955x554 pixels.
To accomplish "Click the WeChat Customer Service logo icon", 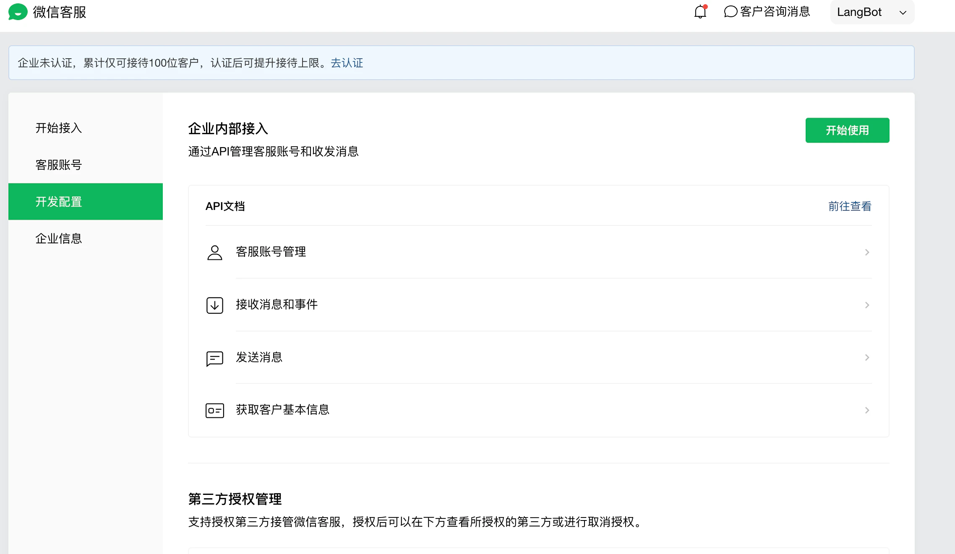I will [18, 12].
